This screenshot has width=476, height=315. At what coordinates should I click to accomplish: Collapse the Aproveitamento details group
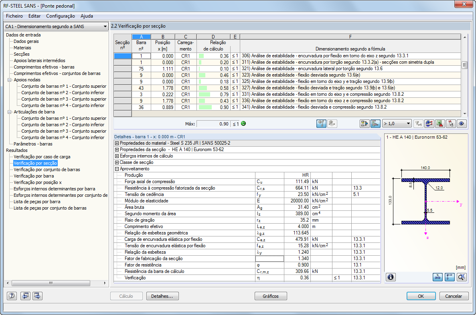(x=117, y=169)
